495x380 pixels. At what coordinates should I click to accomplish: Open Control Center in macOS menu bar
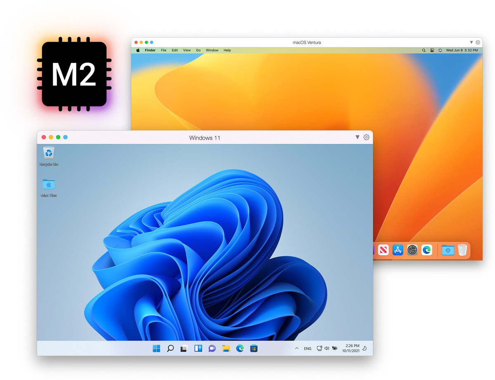click(432, 50)
